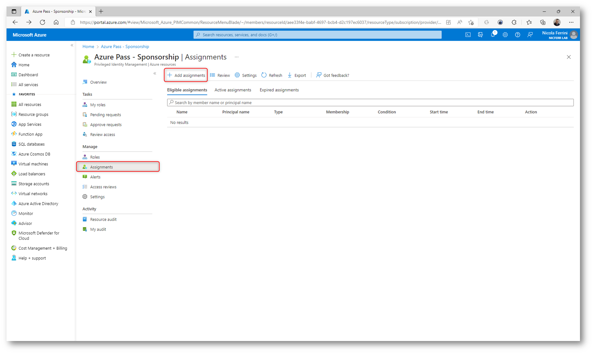
Task: Click the member name search field
Action: [x=370, y=102]
